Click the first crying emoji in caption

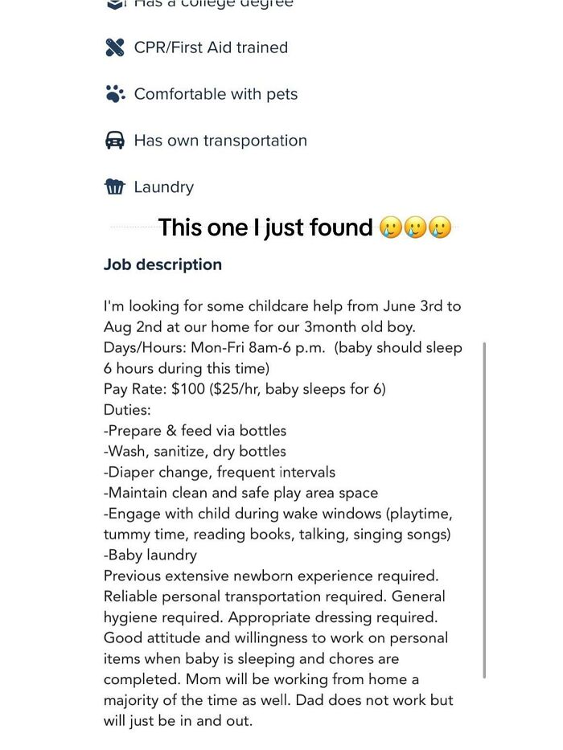390,228
